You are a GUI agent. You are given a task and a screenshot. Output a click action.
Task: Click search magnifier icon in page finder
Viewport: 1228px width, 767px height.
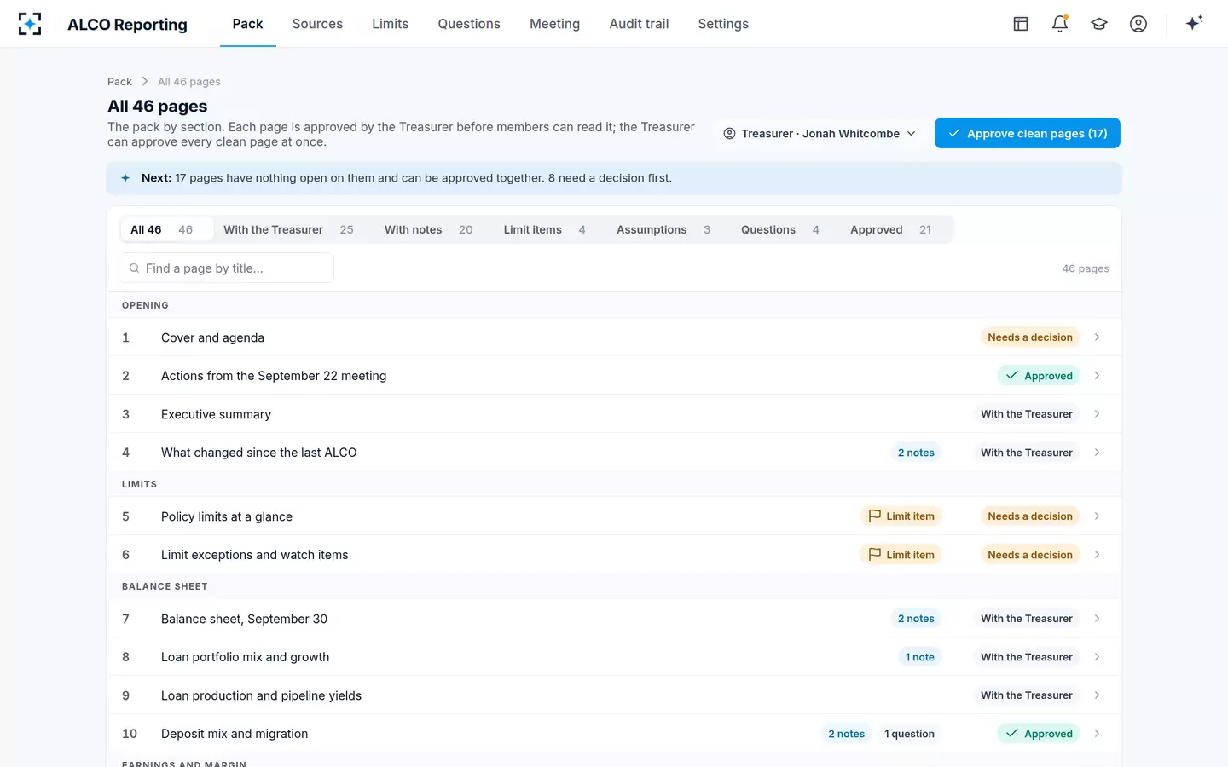(x=134, y=268)
